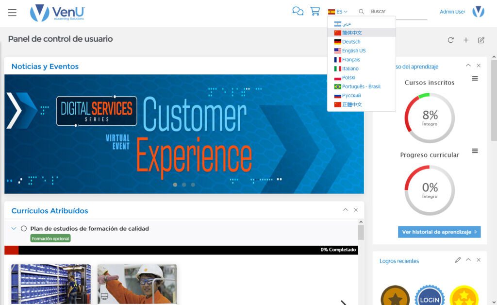This screenshot has height=305, width=497.
Task: Refresh the dashboard with the reload icon
Action: [451, 40]
